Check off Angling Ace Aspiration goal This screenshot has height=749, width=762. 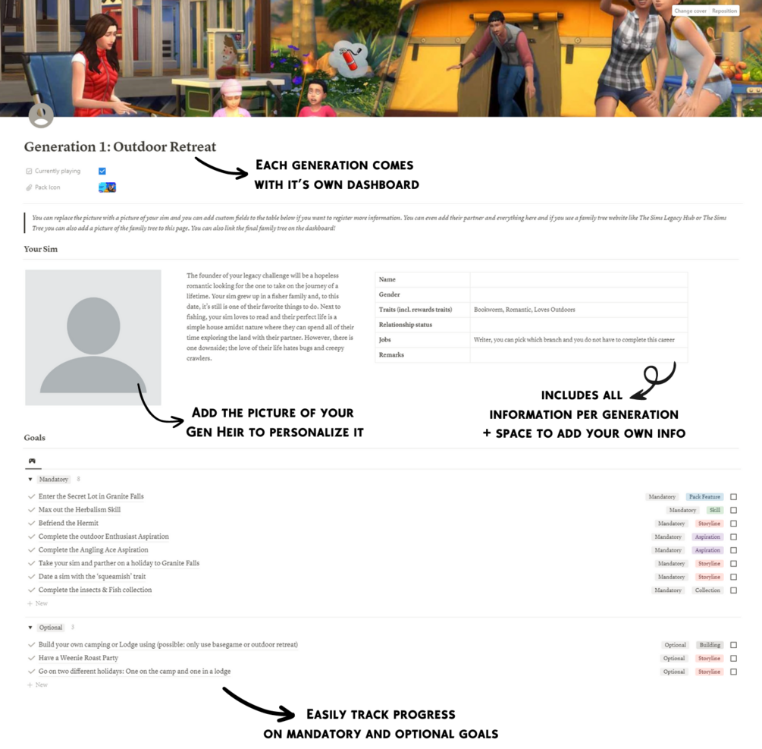coord(733,550)
